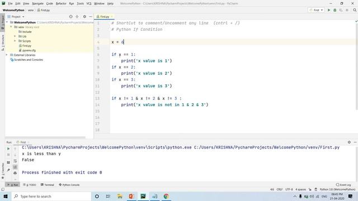Stop process in the Run panel
358x201 pixels.
coord(8,155)
